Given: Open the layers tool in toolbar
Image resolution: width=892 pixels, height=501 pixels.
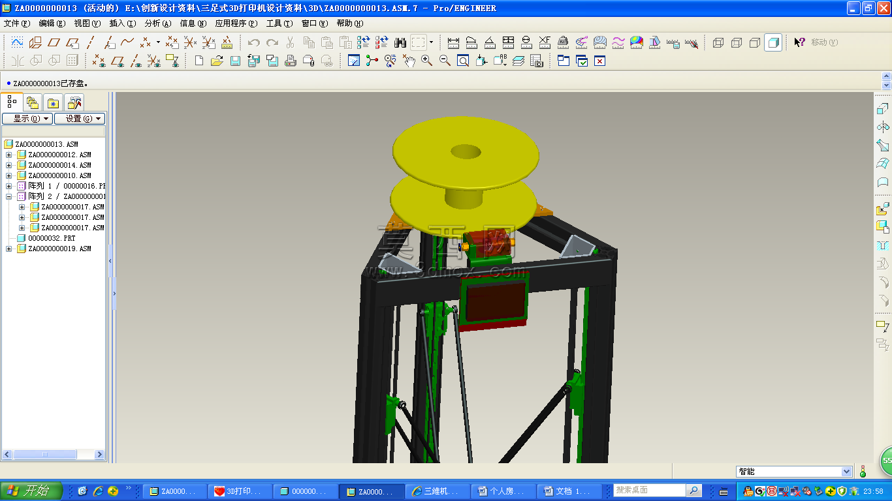Looking at the screenshot, I should [518, 61].
